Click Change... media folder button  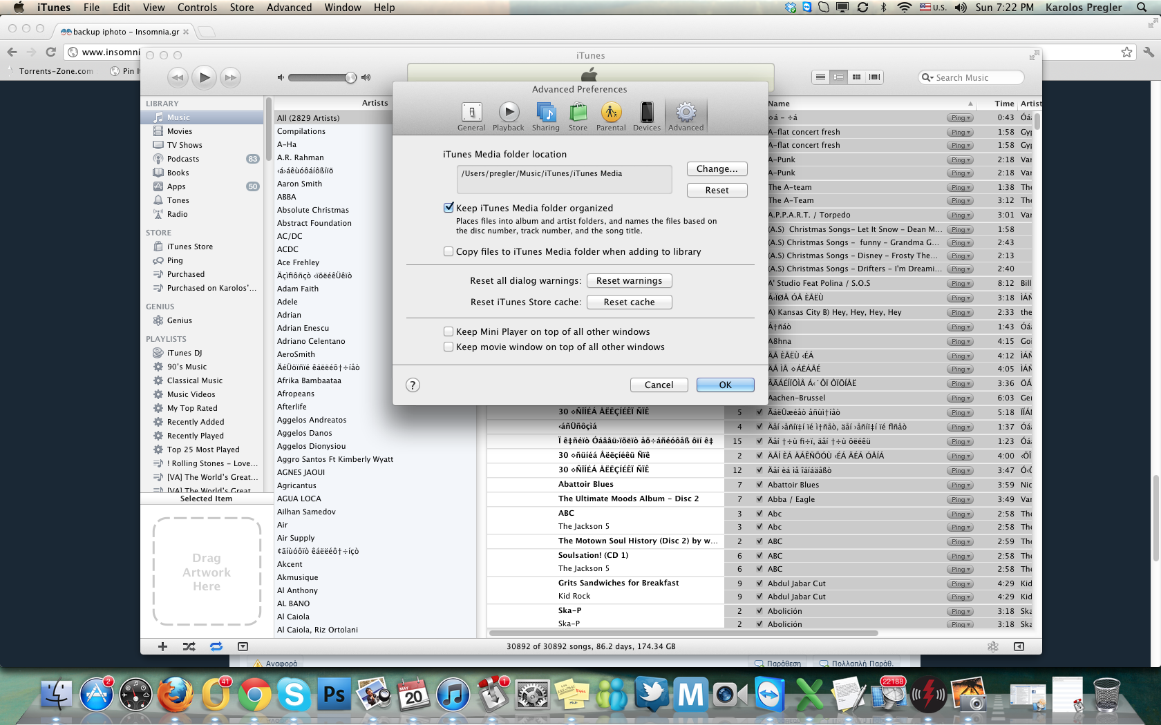(x=717, y=168)
